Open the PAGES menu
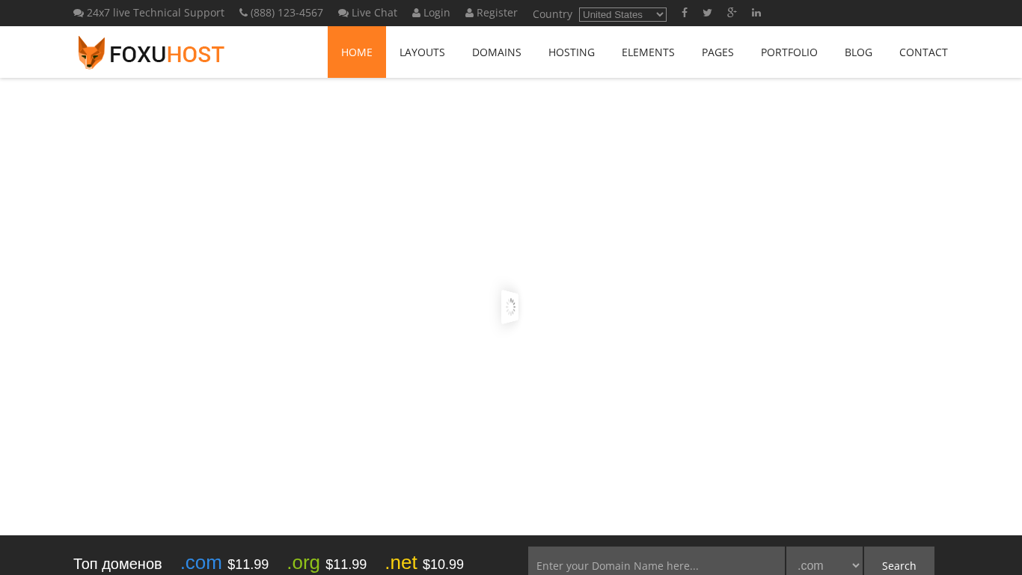Screen dimensions: 1022x575 click(717, 52)
